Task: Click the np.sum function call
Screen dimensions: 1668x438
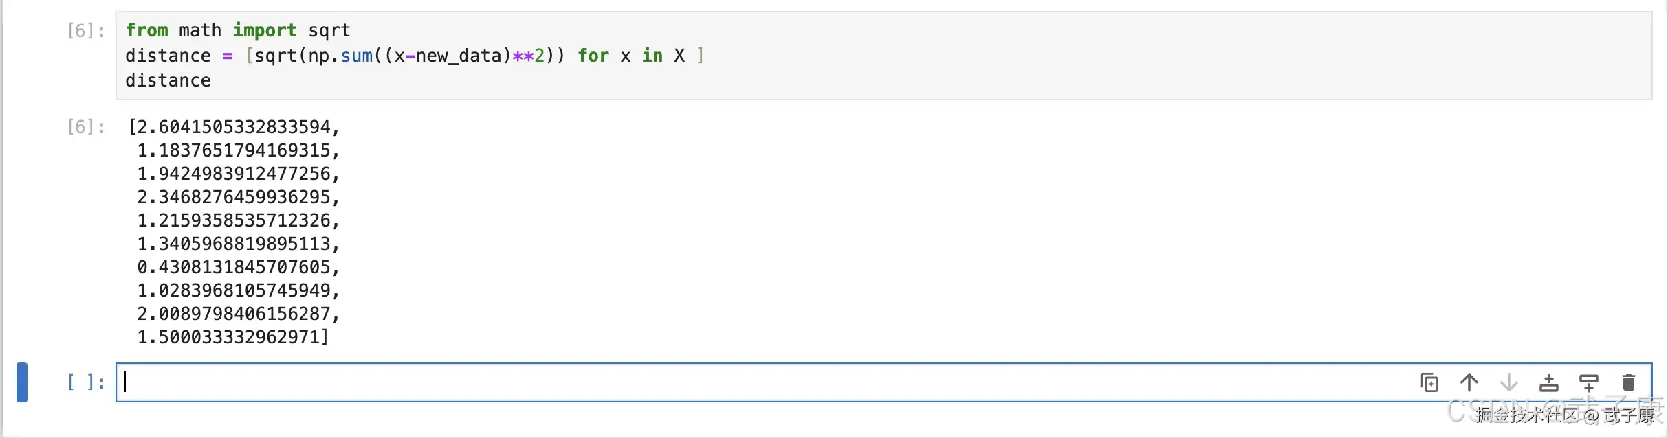Action: click(342, 56)
